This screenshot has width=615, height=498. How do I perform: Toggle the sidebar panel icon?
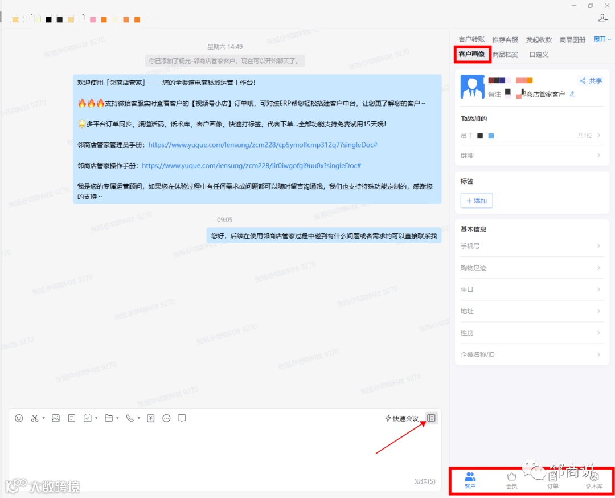(x=431, y=418)
